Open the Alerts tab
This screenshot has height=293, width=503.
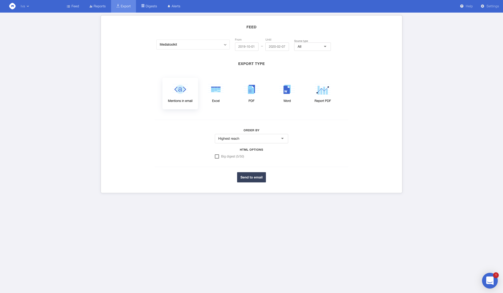pyautogui.click(x=174, y=6)
